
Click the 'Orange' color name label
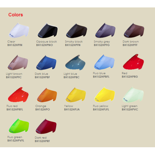pos(41,106)
